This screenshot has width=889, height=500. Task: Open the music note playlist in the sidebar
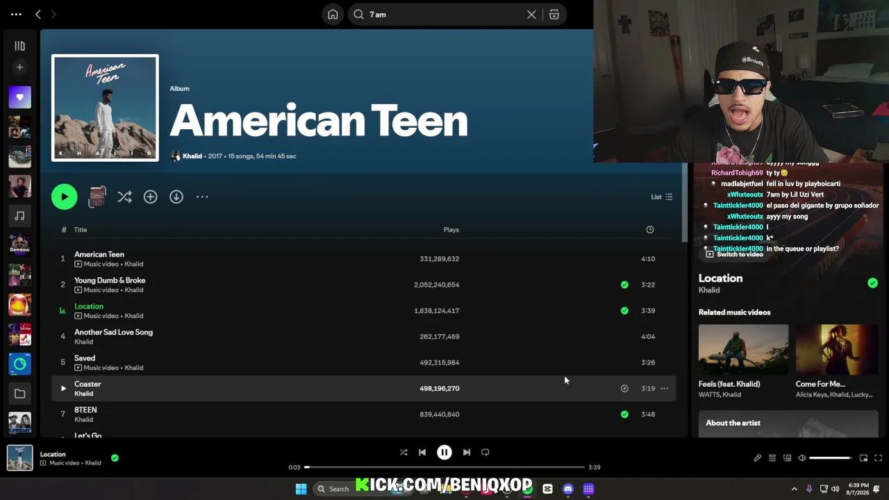[19, 216]
